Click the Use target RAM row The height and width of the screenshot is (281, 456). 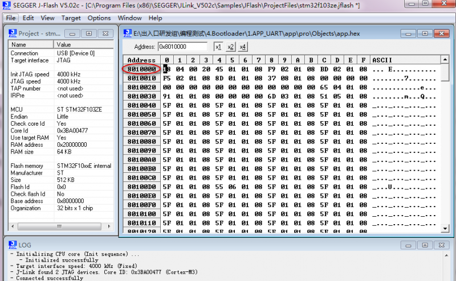click(x=61, y=138)
